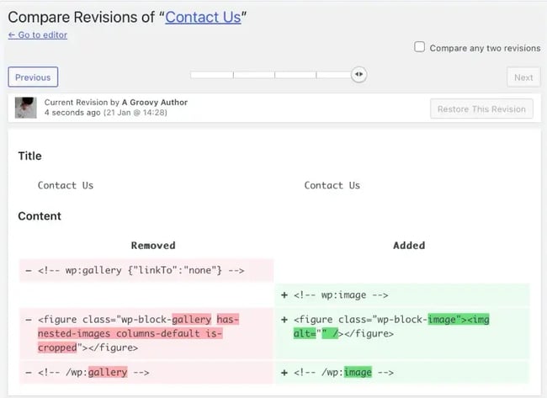Click the Previous revision button
The image size is (547, 398).
pos(33,77)
